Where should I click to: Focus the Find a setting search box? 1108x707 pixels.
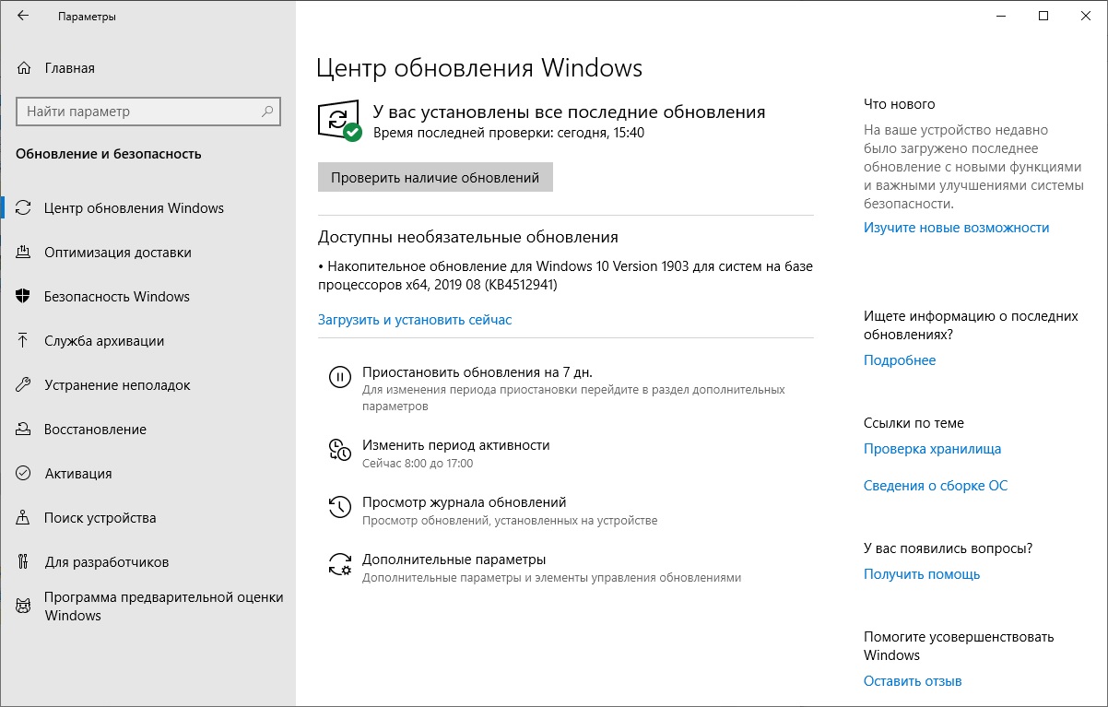tap(138, 112)
